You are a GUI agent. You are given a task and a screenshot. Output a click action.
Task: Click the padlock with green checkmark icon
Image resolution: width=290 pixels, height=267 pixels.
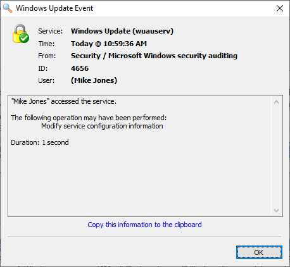click(x=21, y=34)
